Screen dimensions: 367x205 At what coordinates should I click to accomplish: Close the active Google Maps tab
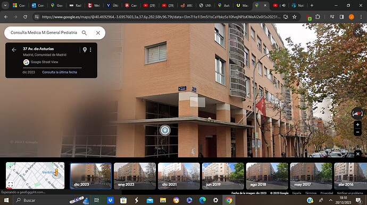click(265, 5)
